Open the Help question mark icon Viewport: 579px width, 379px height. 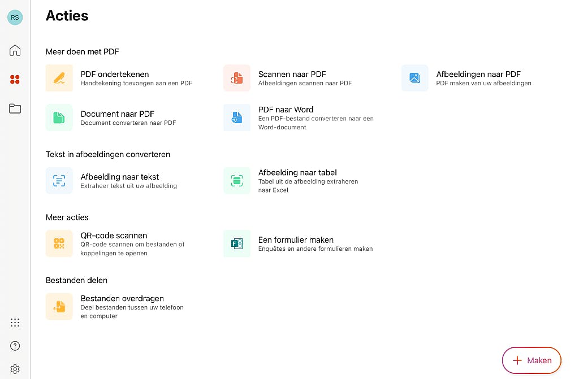pos(15,346)
